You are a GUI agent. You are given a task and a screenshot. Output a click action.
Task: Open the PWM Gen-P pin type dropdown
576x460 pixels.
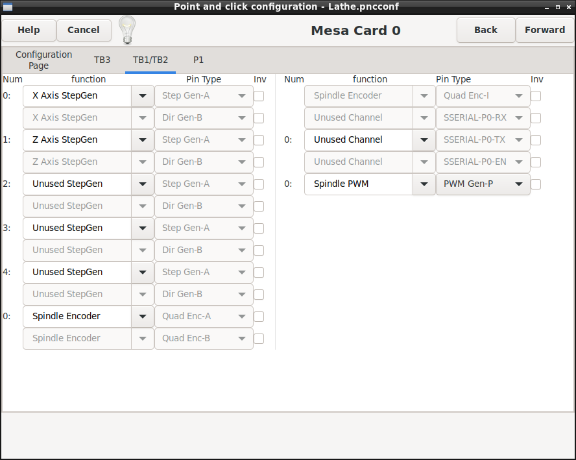(x=483, y=184)
